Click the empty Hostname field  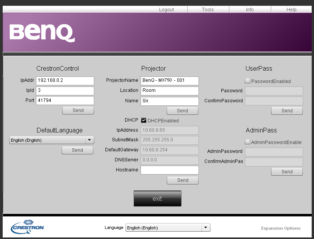coord(170,170)
